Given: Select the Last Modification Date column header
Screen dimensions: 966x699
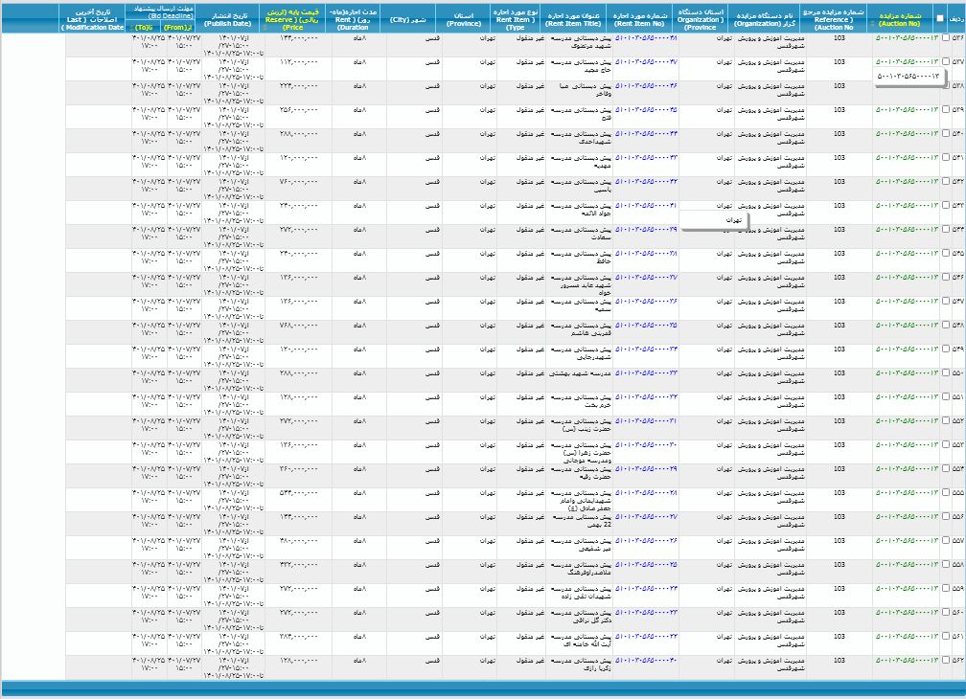Looking at the screenshot, I should click(x=93, y=17).
